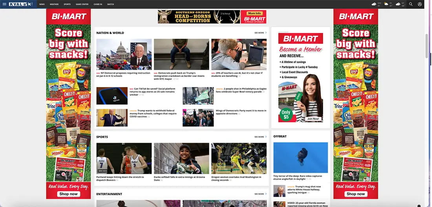This screenshot has width=432, height=207.
Task: Open the anglerfish video thumbnail
Action: coord(300,158)
